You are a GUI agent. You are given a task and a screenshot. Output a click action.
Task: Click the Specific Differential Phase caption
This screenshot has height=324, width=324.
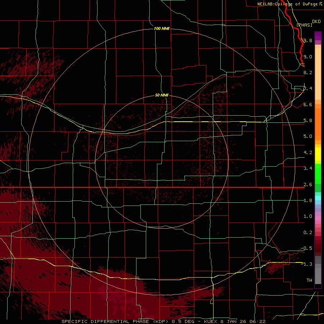[x=164, y=321]
